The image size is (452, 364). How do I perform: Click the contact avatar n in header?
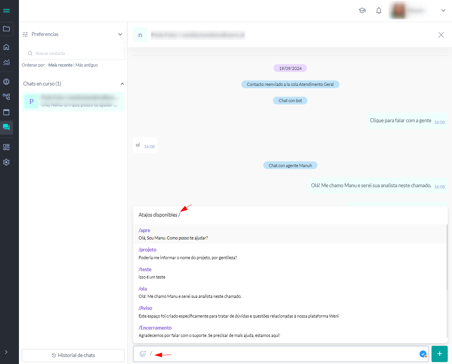click(140, 35)
